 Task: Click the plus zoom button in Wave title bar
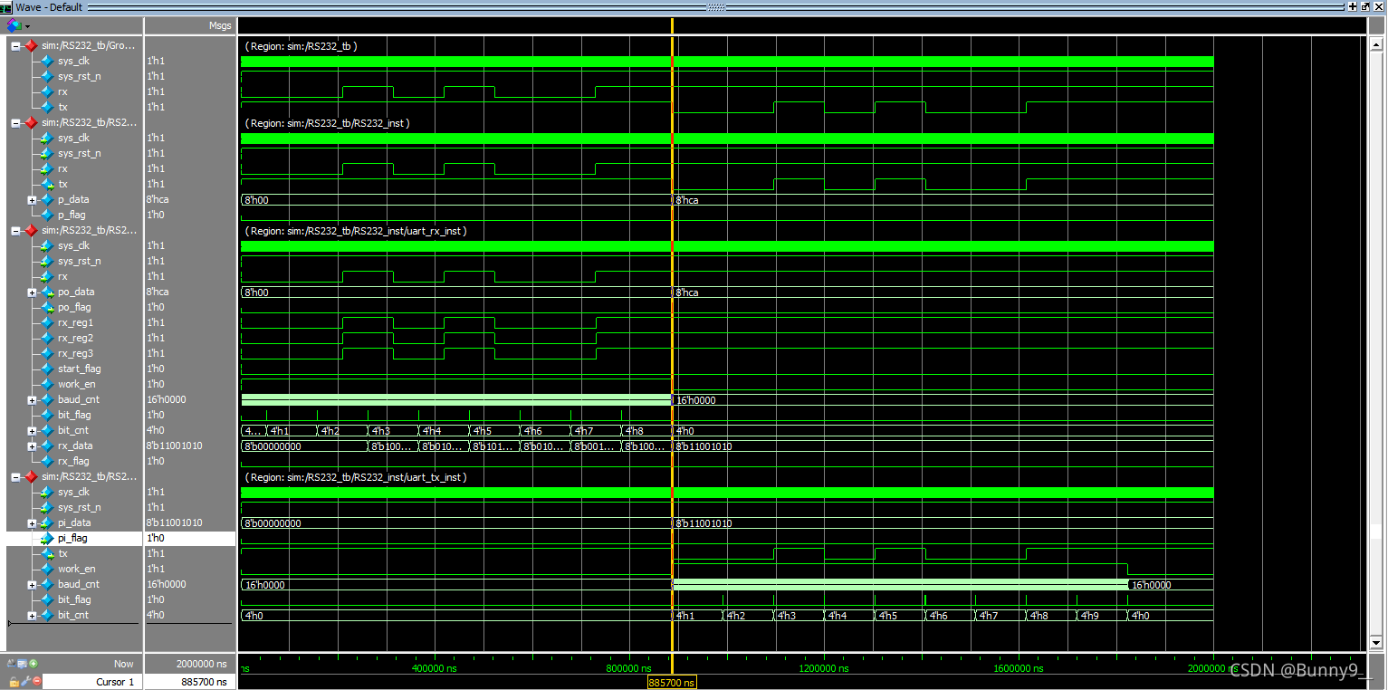pos(1353,6)
